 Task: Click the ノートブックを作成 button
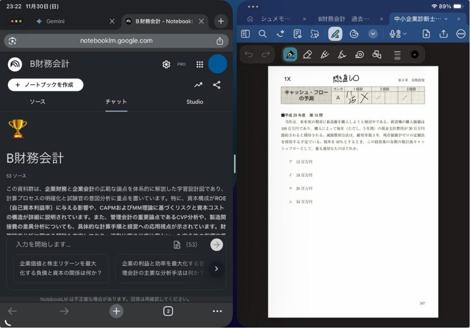pos(45,85)
